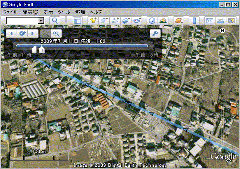Add a polygon from toolbar
Screen dimensions: 240x169
tap(104, 21)
